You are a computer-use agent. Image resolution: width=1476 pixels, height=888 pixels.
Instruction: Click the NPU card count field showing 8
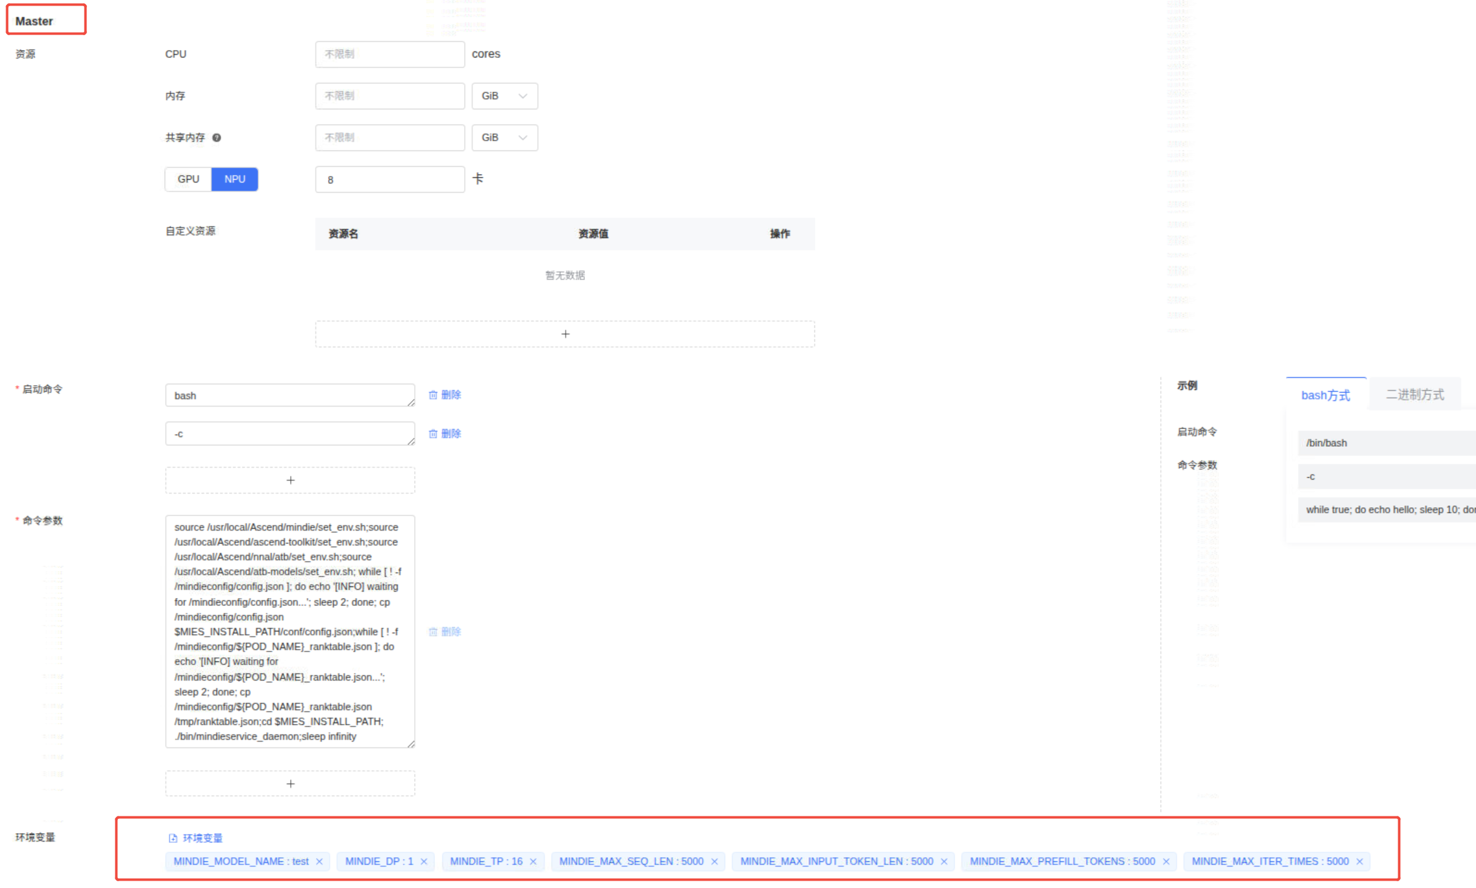click(389, 180)
